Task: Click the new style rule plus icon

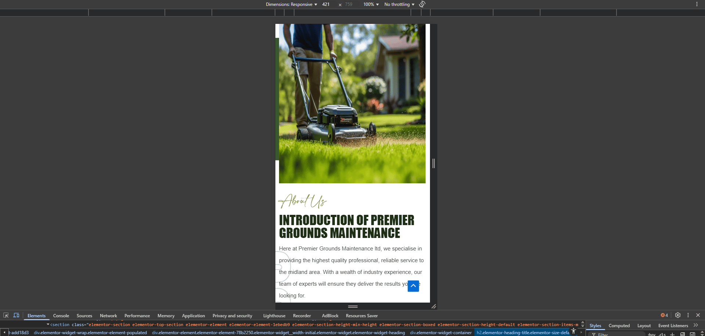Action: tap(672, 334)
